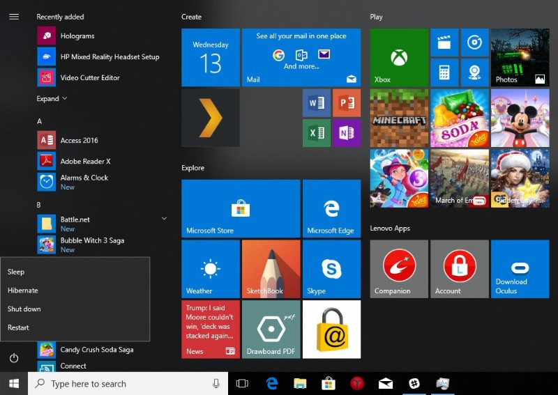The width and height of the screenshot is (558, 395).
Task: Launch OneNote from the Create tiles
Action: (347, 133)
